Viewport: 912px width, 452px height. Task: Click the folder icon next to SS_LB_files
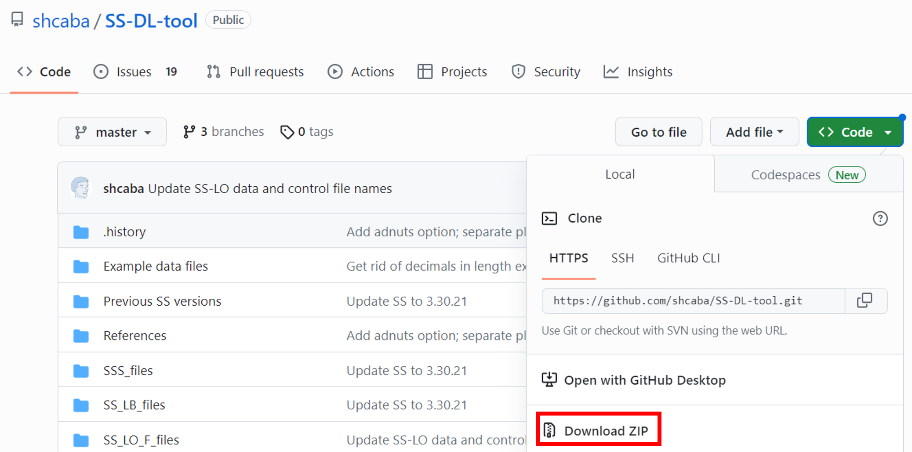81,405
